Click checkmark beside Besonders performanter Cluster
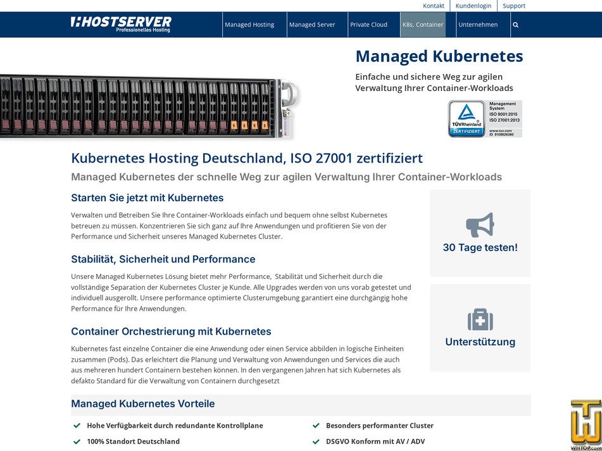 tap(316, 425)
